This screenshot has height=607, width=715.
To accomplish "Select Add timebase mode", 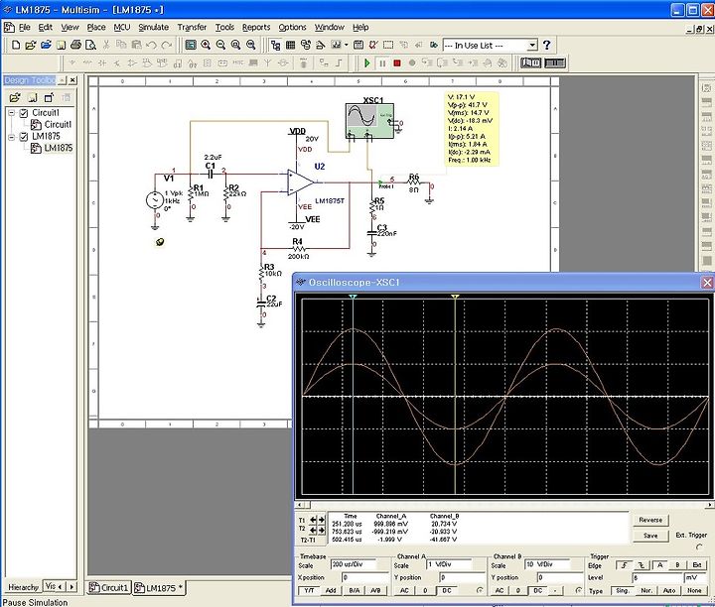I will 331,590.
